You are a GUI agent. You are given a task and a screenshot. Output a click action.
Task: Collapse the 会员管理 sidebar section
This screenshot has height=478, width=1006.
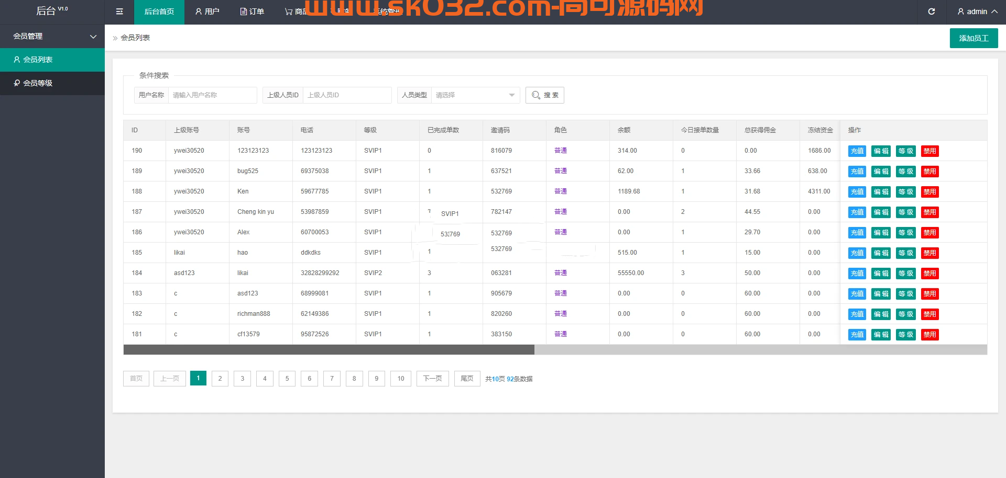[x=52, y=36]
